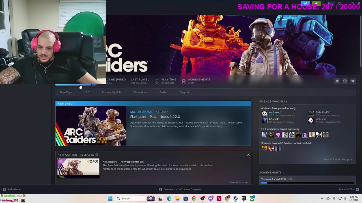
Task: Open ARC Raiders - The Wasp Hunter Set title
Action: tap(123, 162)
